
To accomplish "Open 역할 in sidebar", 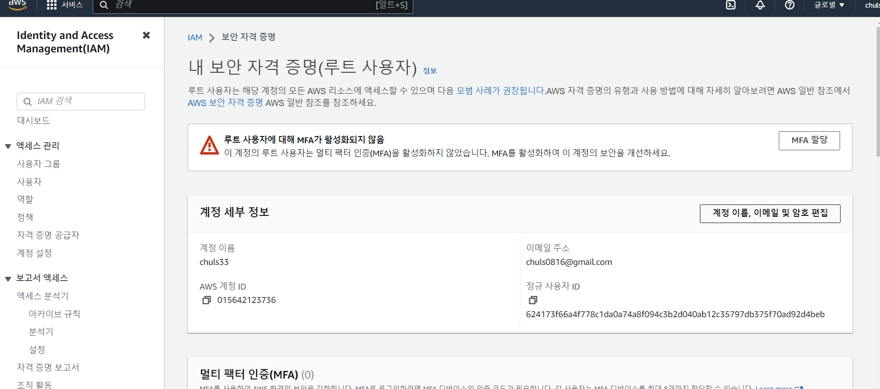I will (x=25, y=199).
